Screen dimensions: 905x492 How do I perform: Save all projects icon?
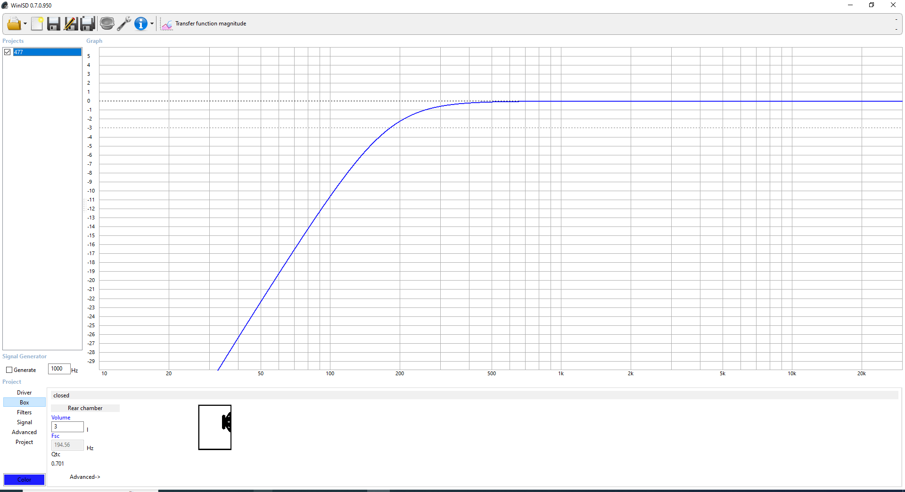tap(88, 24)
